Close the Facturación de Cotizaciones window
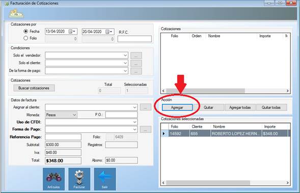The image size is (300, 193). [291, 3]
